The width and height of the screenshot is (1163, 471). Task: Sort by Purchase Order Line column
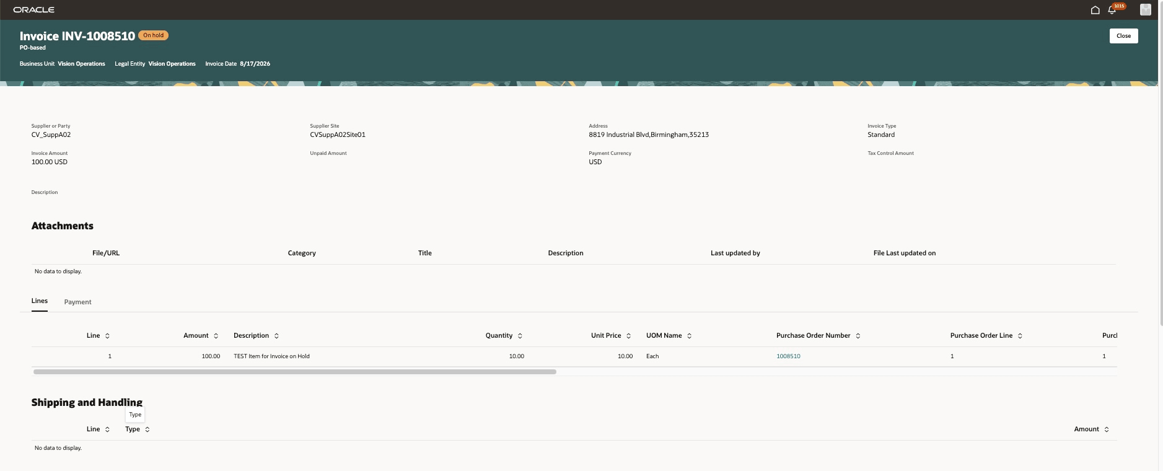(1020, 336)
